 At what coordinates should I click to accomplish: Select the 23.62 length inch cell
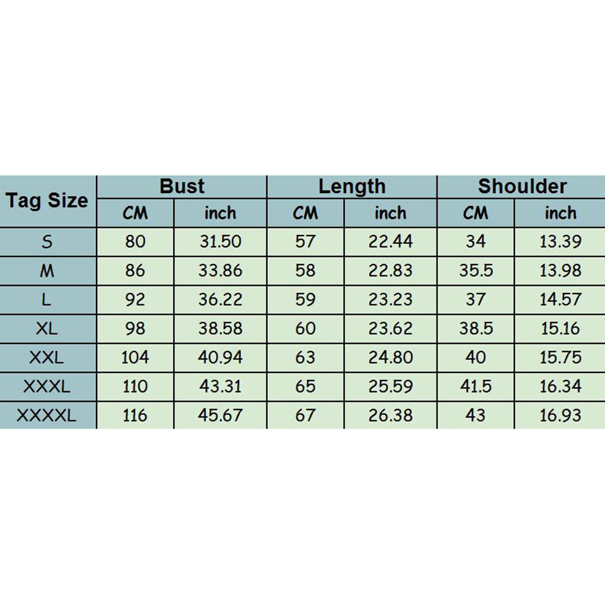[x=391, y=328]
